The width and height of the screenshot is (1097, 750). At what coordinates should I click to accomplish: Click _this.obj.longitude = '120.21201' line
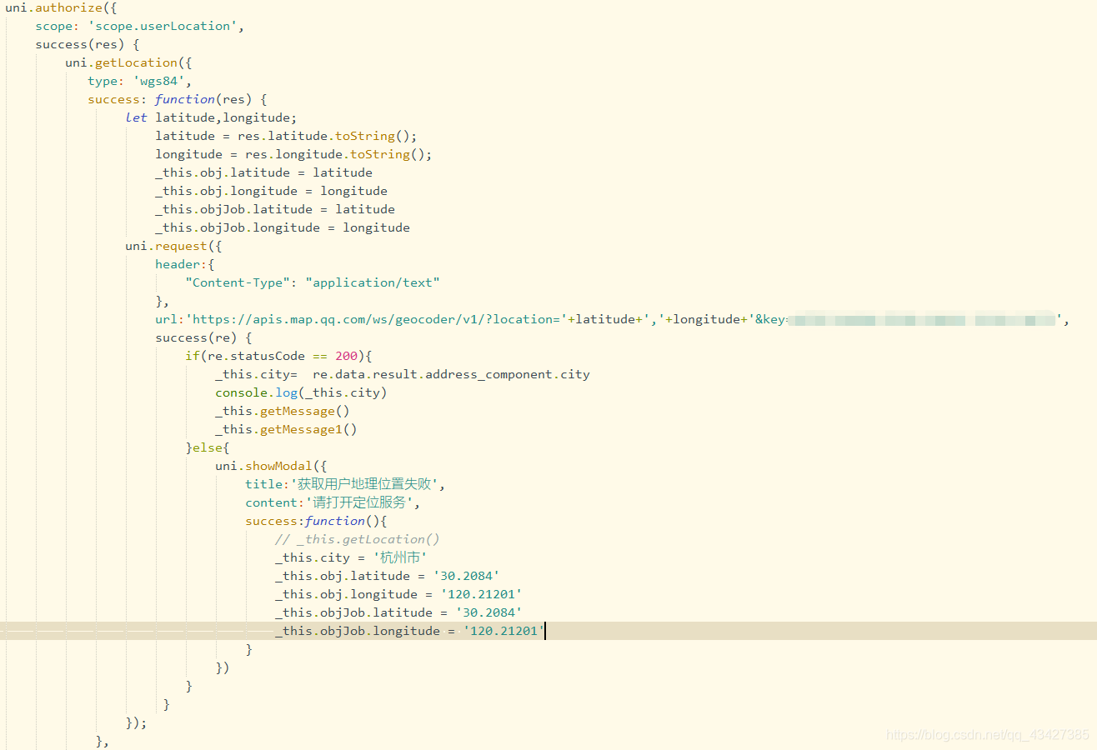click(x=398, y=594)
